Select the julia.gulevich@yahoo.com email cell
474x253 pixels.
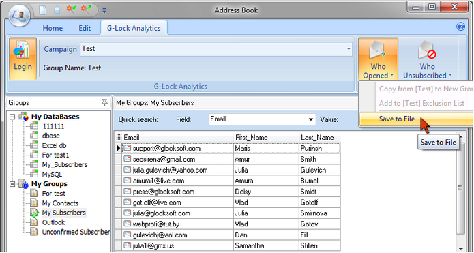pos(178,170)
